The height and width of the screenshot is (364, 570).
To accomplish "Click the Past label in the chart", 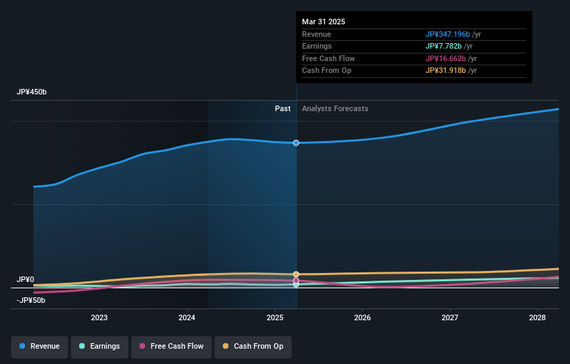I will tap(283, 109).
